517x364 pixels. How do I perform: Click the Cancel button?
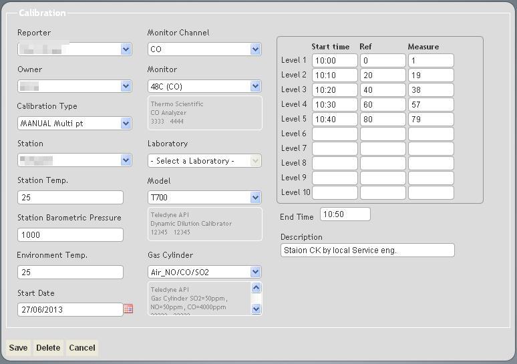tap(82, 348)
